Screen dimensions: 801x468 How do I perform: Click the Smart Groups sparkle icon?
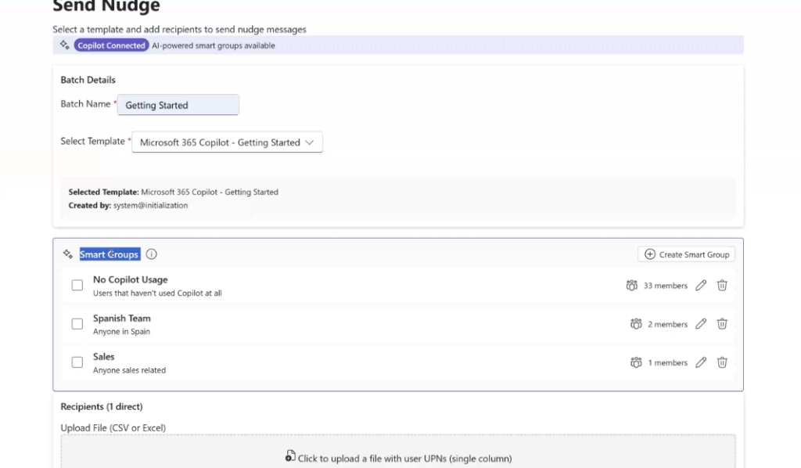coord(67,254)
